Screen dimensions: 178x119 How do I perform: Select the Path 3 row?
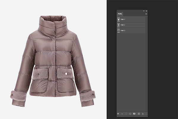[131, 31]
